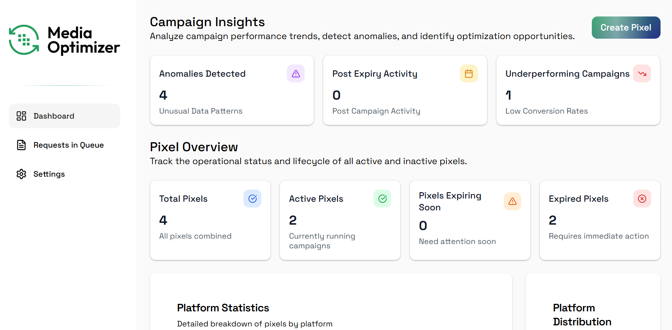Screen dimensions: 672x330
Task: Click the Settings gear icon
Action: point(21,174)
